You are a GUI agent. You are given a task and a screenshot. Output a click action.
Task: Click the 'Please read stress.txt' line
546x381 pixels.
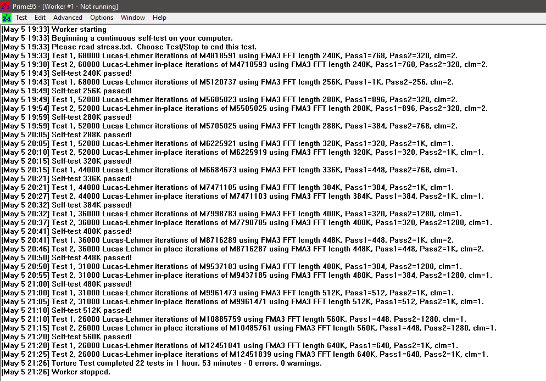click(x=129, y=47)
